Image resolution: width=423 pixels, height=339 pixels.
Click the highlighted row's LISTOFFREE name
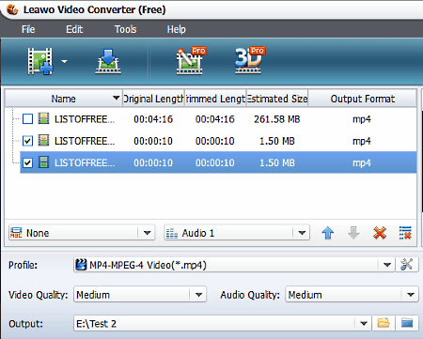[85, 162]
